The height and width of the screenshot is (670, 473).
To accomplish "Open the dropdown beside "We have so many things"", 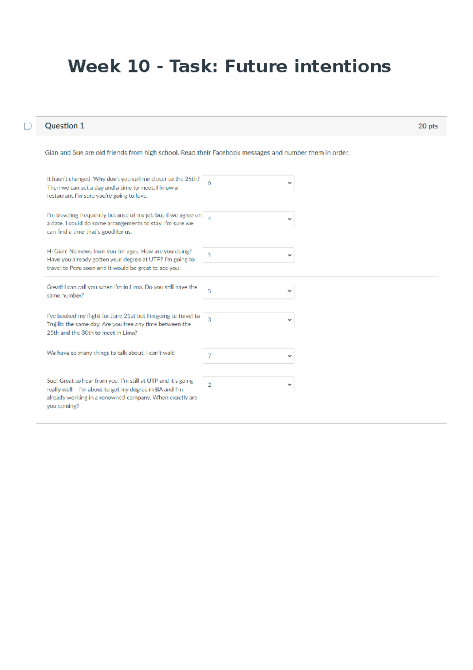I will 248,356.
